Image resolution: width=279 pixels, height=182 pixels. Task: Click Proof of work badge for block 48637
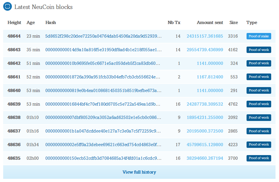tap(259, 131)
